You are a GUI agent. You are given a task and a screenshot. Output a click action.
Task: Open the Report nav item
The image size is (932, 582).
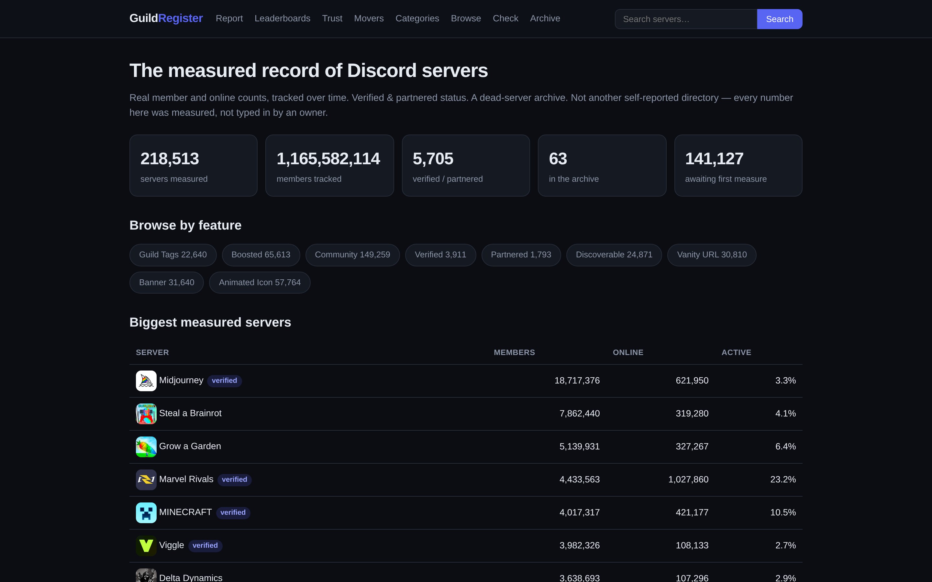click(229, 18)
